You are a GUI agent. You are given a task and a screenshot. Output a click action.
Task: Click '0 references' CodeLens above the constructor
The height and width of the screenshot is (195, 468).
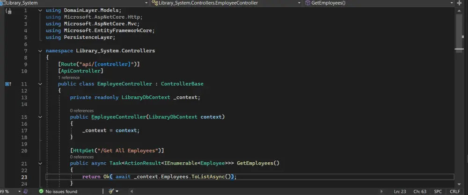tap(82, 111)
